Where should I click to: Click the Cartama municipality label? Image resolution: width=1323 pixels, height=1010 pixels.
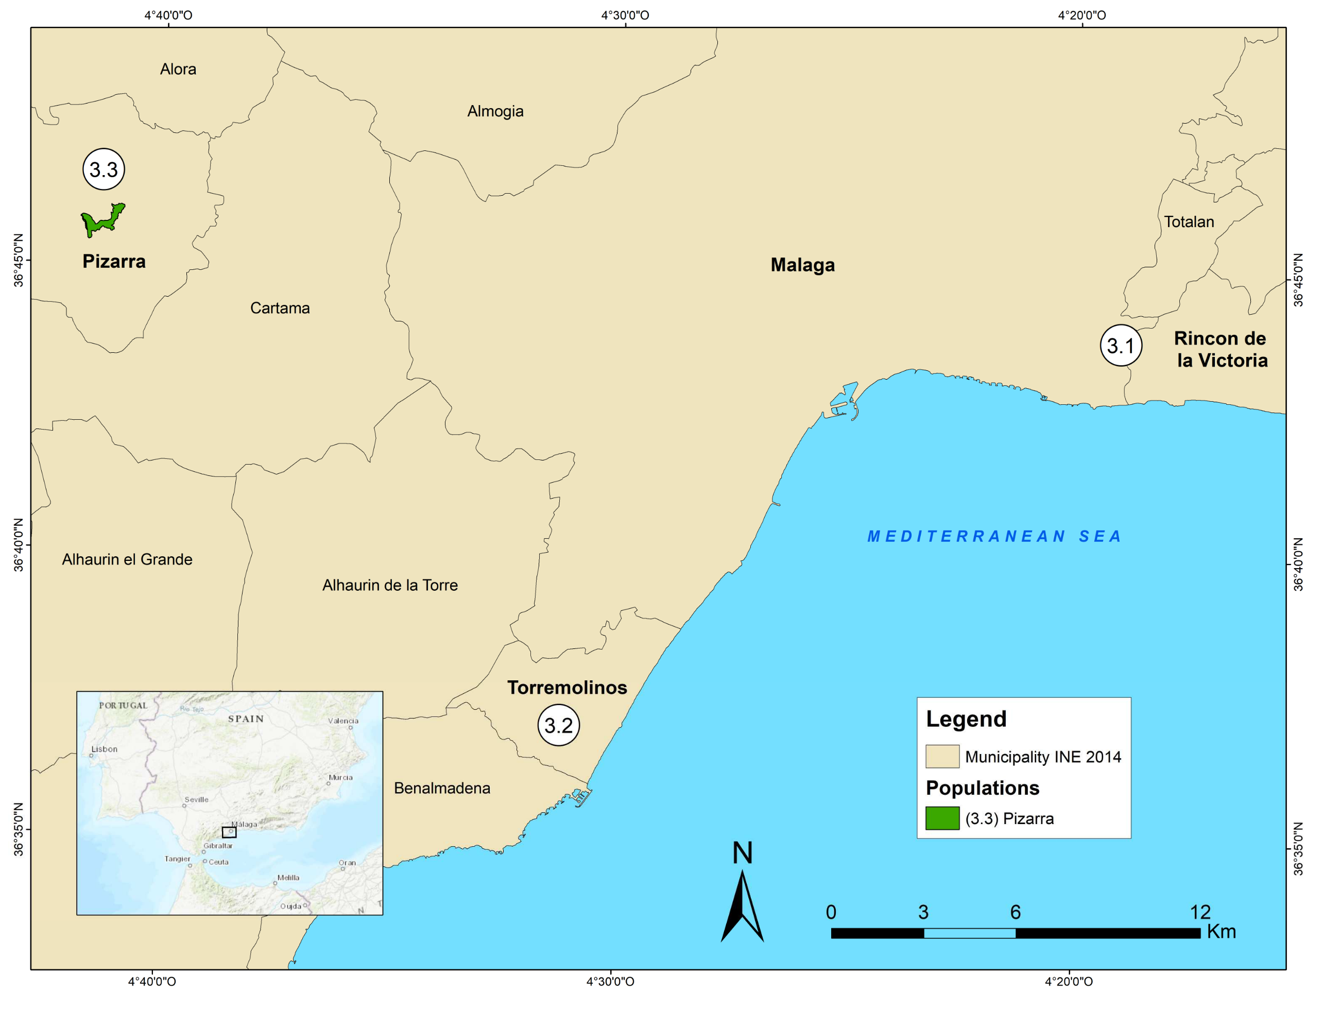[280, 309]
